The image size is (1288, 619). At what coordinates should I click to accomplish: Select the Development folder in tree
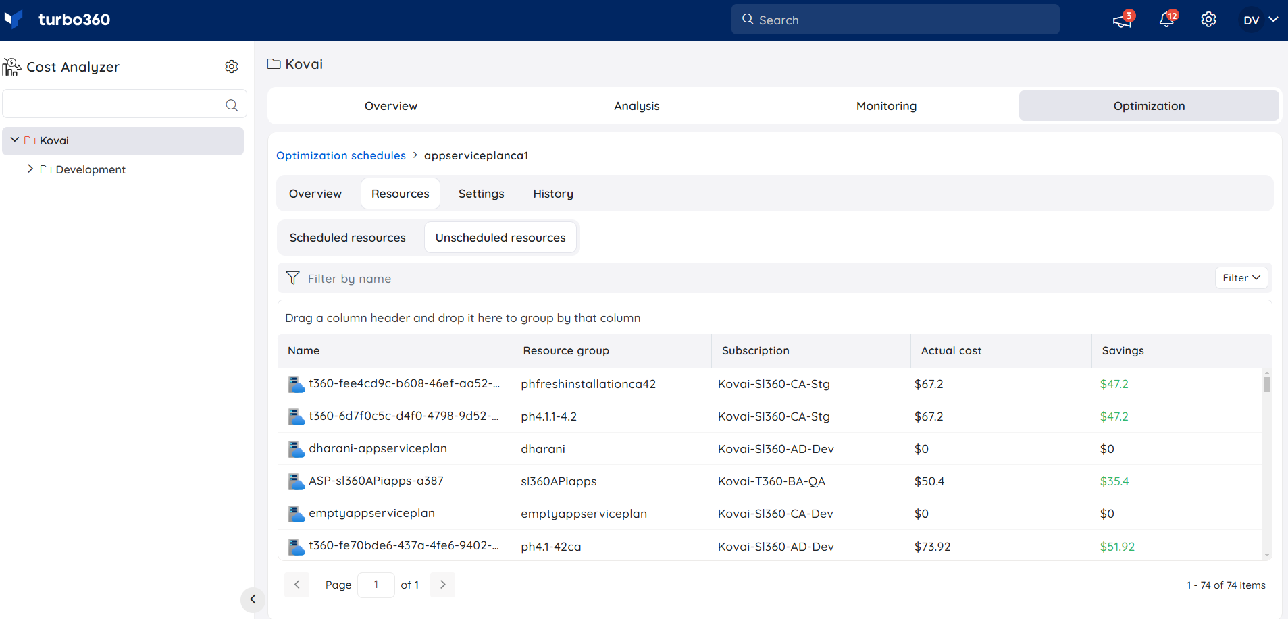pyautogui.click(x=91, y=169)
